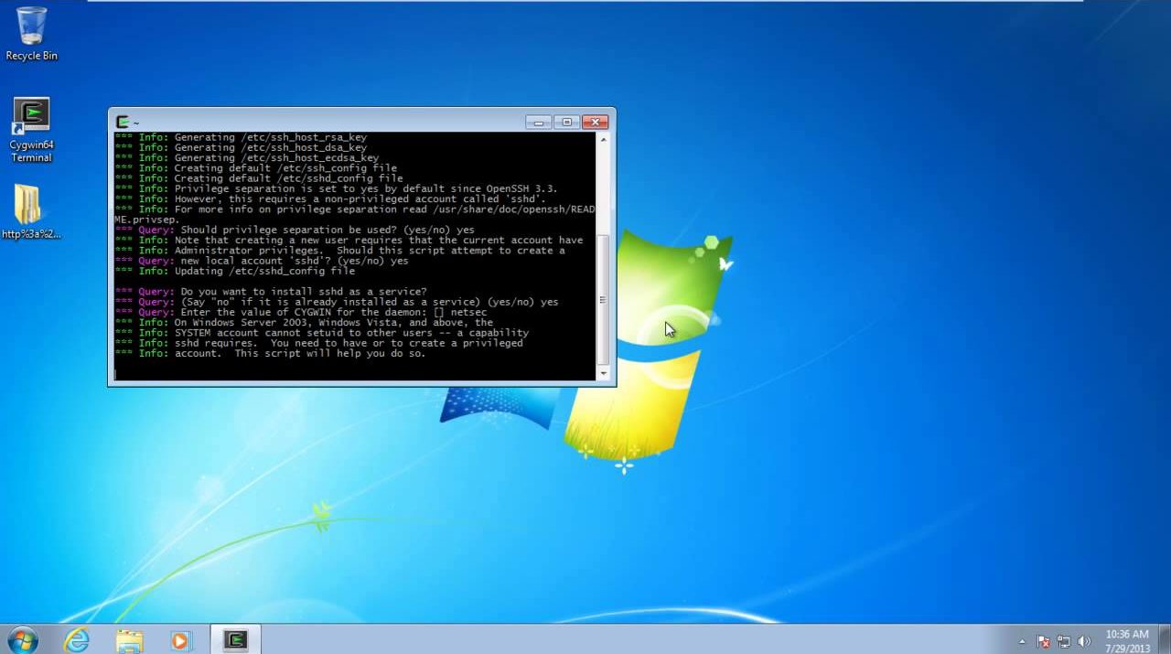
Task: Open the Recycle Bin desktop icon
Action: tap(31, 34)
